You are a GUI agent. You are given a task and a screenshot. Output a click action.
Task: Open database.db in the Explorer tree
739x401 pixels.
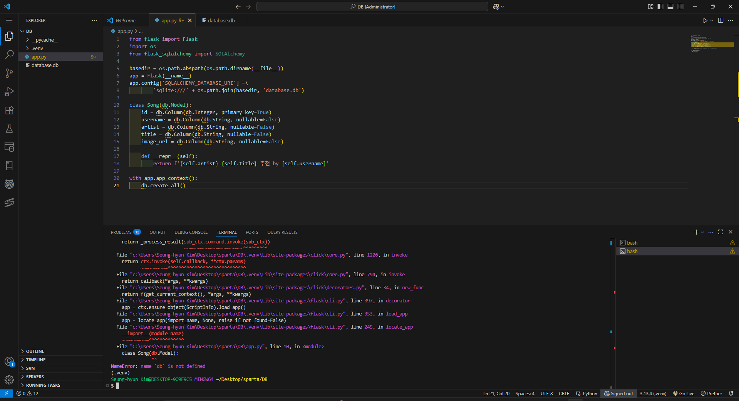pyautogui.click(x=61, y=65)
